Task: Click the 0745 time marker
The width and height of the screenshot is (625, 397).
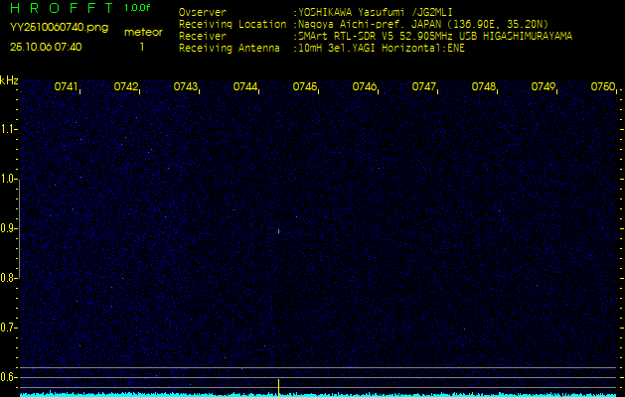Action: tap(305, 87)
